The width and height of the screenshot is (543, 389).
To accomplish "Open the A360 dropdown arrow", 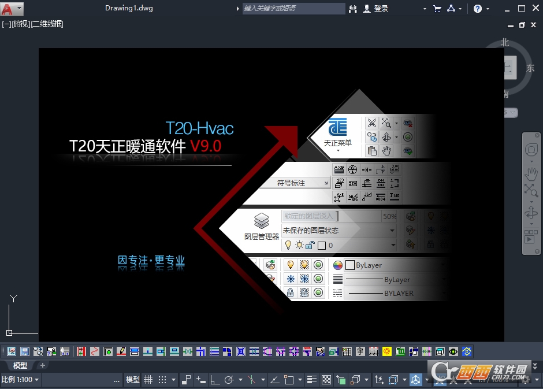I will pos(460,9).
